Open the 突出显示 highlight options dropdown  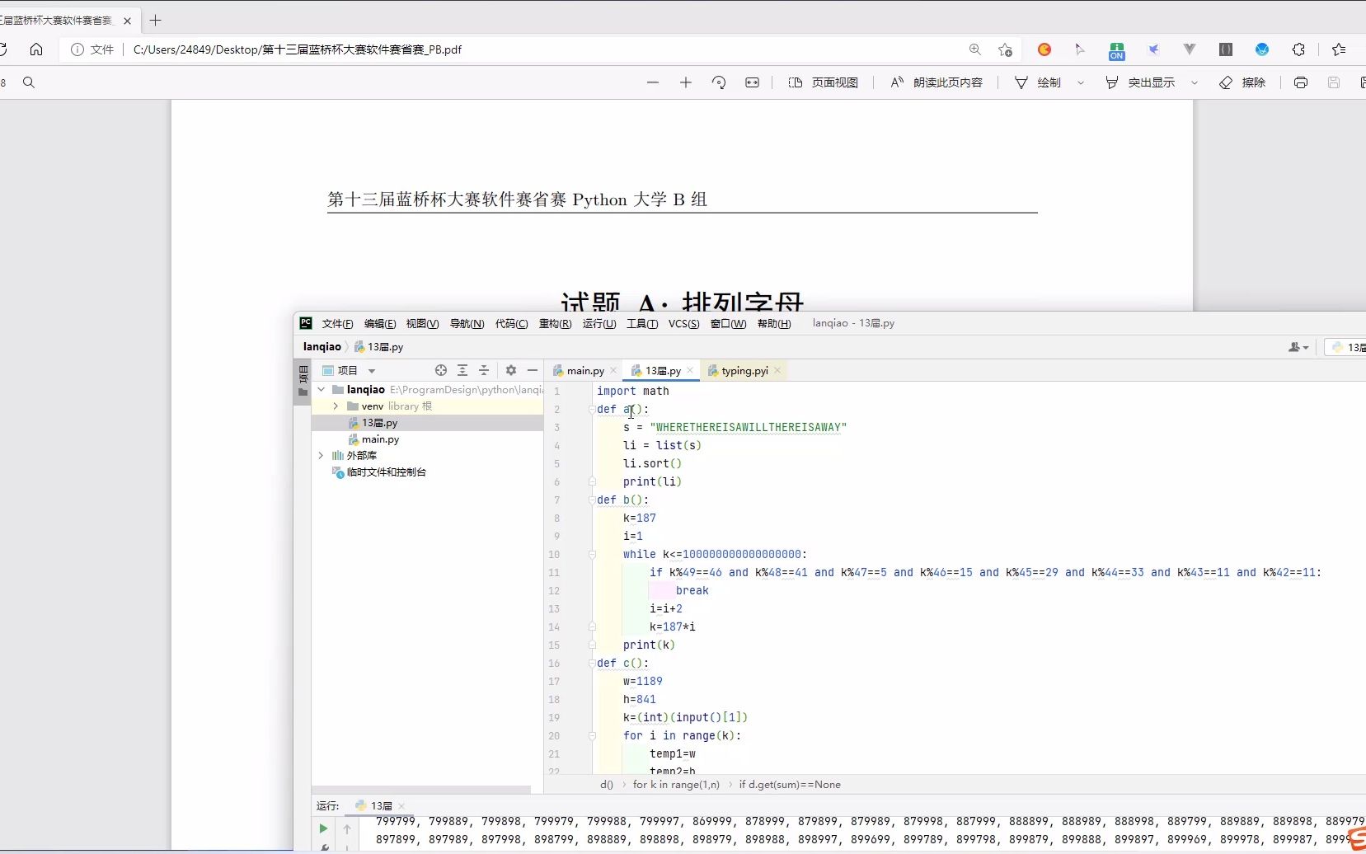click(1195, 82)
